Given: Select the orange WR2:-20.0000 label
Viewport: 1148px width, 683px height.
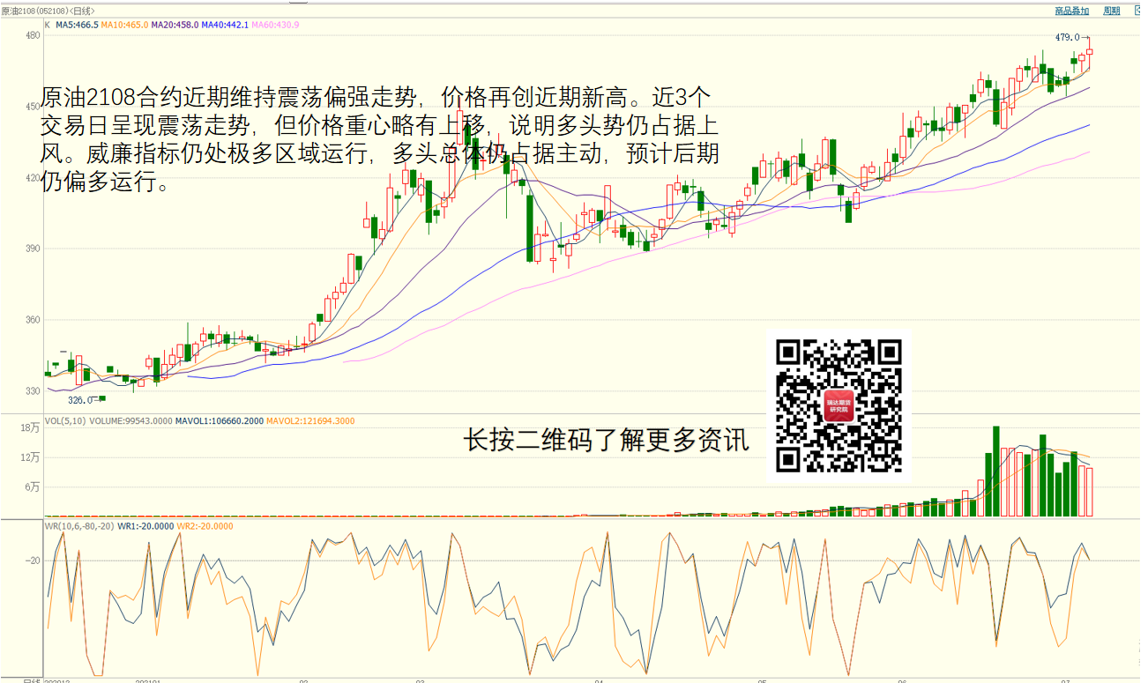Looking at the screenshot, I should click(205, 526).
